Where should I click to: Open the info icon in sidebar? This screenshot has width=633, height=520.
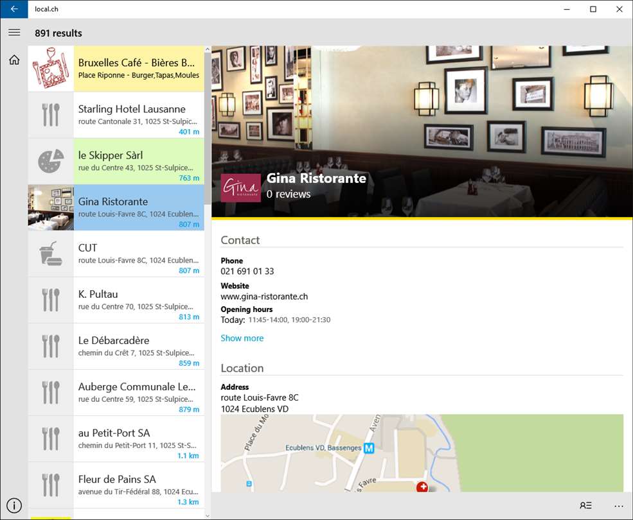pos(14,505)
